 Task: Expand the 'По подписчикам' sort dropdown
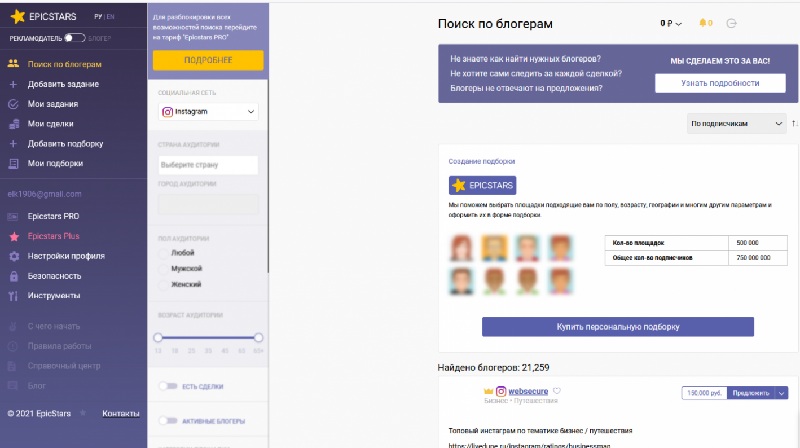coord(736,124)
